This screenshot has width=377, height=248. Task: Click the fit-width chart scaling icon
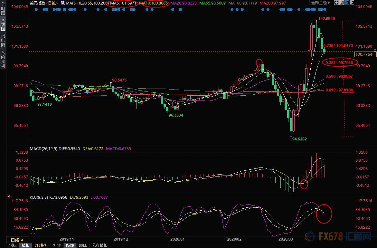pyautogui.click(x=342, y=3)
